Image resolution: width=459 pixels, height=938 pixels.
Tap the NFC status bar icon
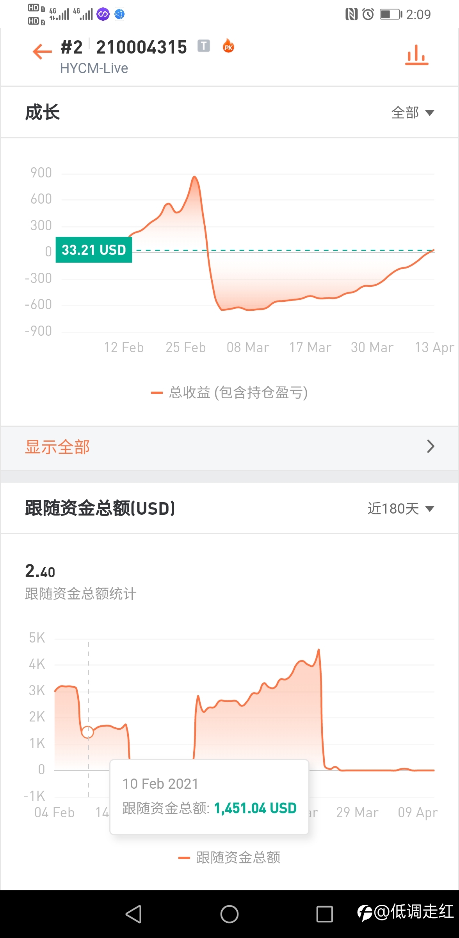(x=351, y=14)
